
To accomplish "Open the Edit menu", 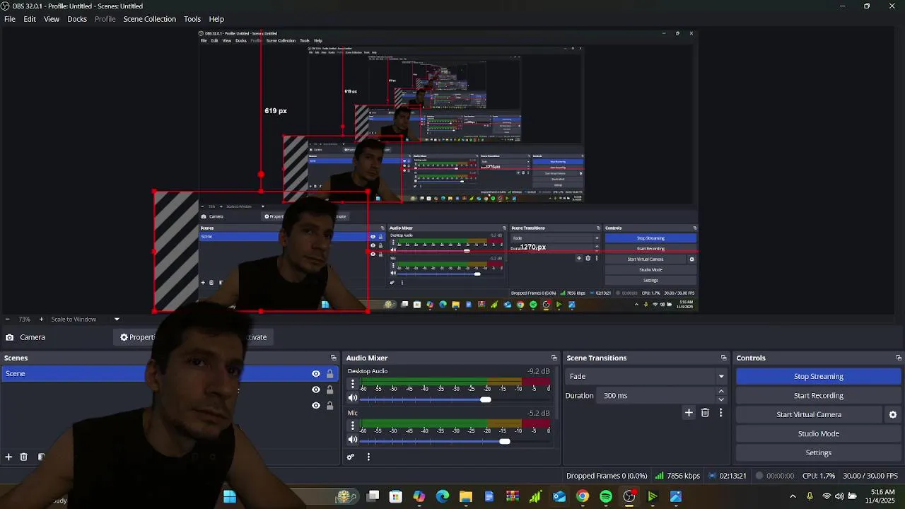I will click(x=30, y=19).
